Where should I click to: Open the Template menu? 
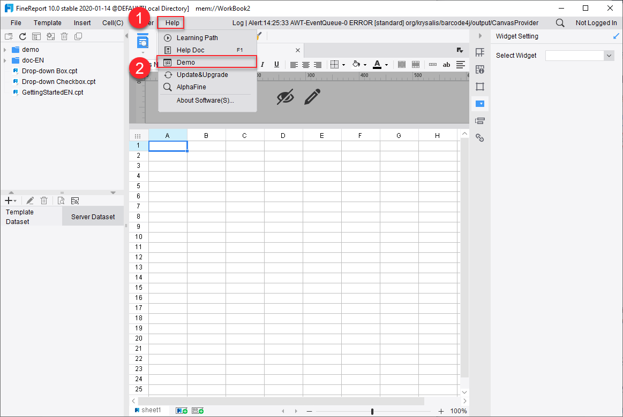pos(47,22)
